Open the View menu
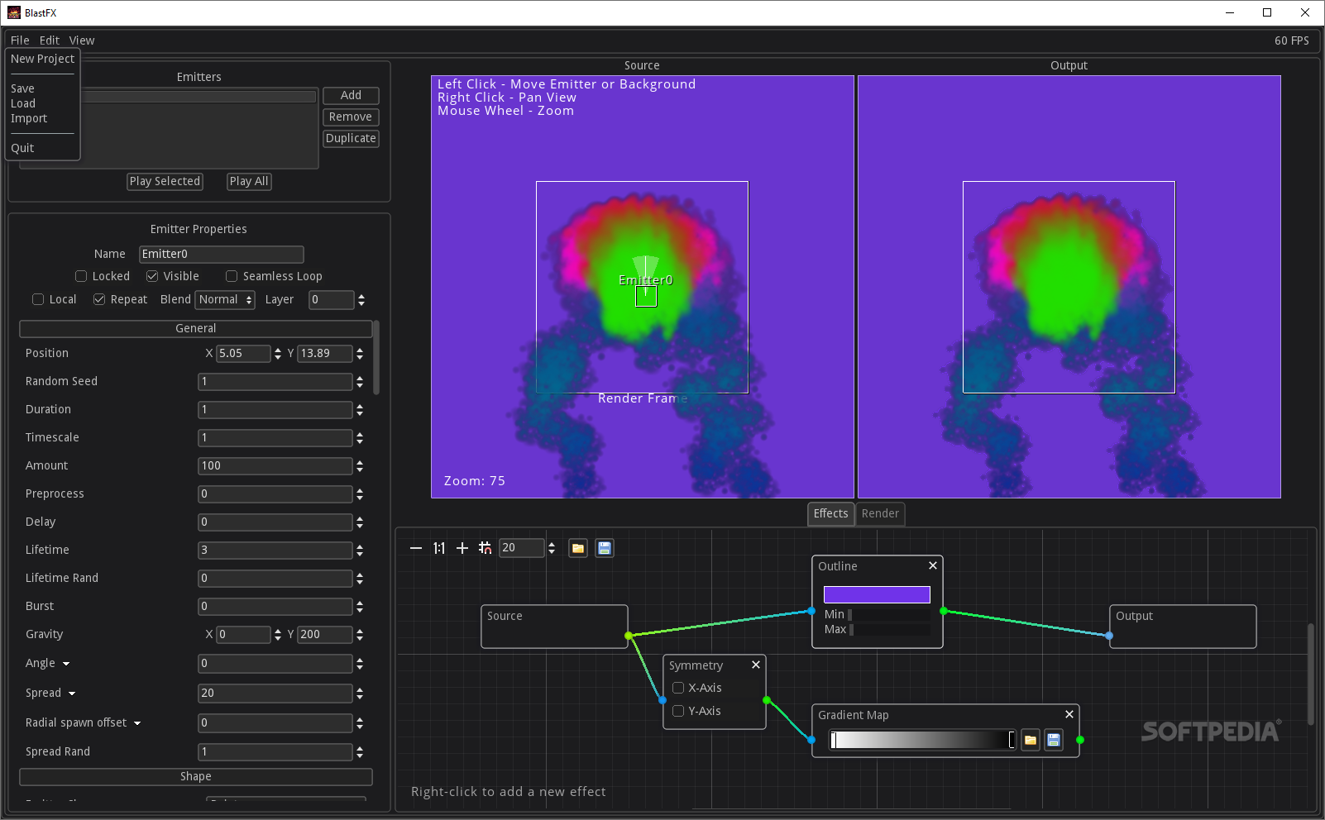The width and height of the screenshot is (1325, 820). (x=82, y=41)
